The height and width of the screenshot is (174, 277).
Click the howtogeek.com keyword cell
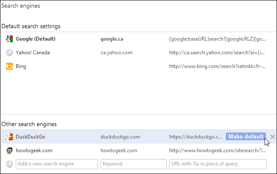(119, 150)
